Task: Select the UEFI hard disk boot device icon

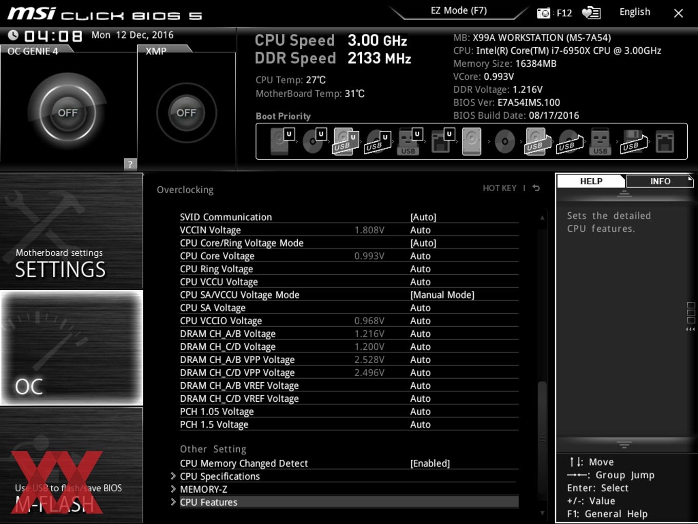Action: [281, 141]
